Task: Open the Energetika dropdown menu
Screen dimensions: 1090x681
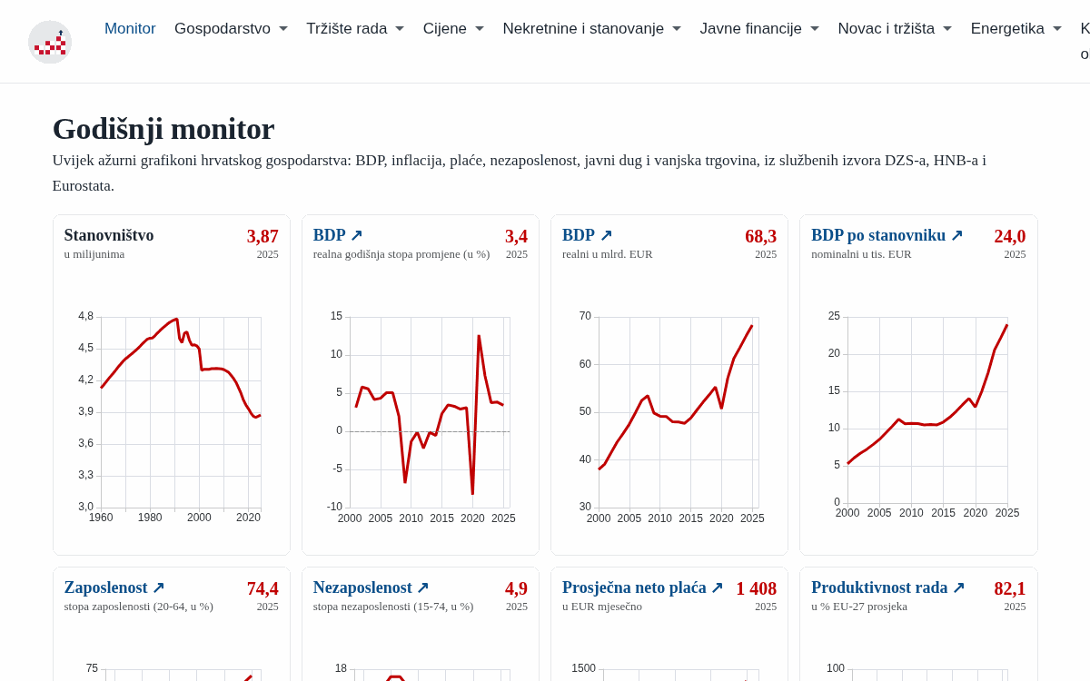Action: coord(1016,29)
